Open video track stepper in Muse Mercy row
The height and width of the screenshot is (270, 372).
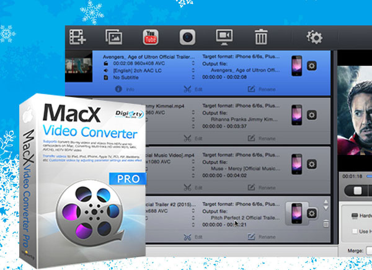click(x=193, y=162)
